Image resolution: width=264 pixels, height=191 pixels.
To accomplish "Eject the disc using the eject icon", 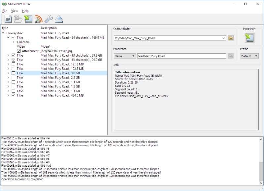I will [58, 19].
